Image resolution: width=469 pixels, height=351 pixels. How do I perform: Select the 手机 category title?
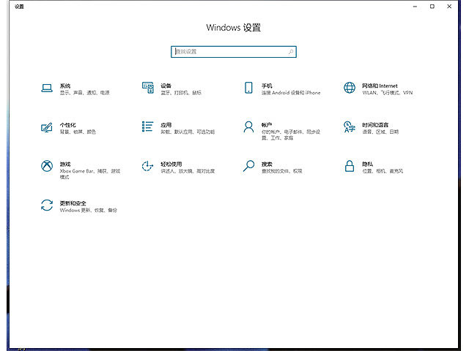click(x=267, y=86)
